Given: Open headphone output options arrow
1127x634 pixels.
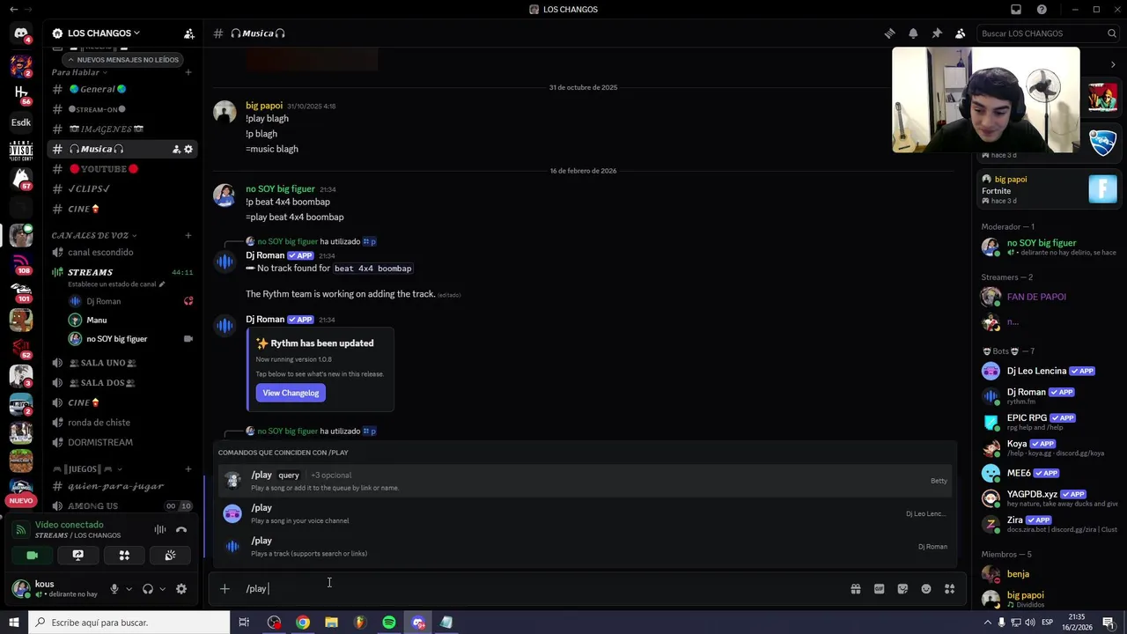Looking at the screenshot, I should [162, 589].
